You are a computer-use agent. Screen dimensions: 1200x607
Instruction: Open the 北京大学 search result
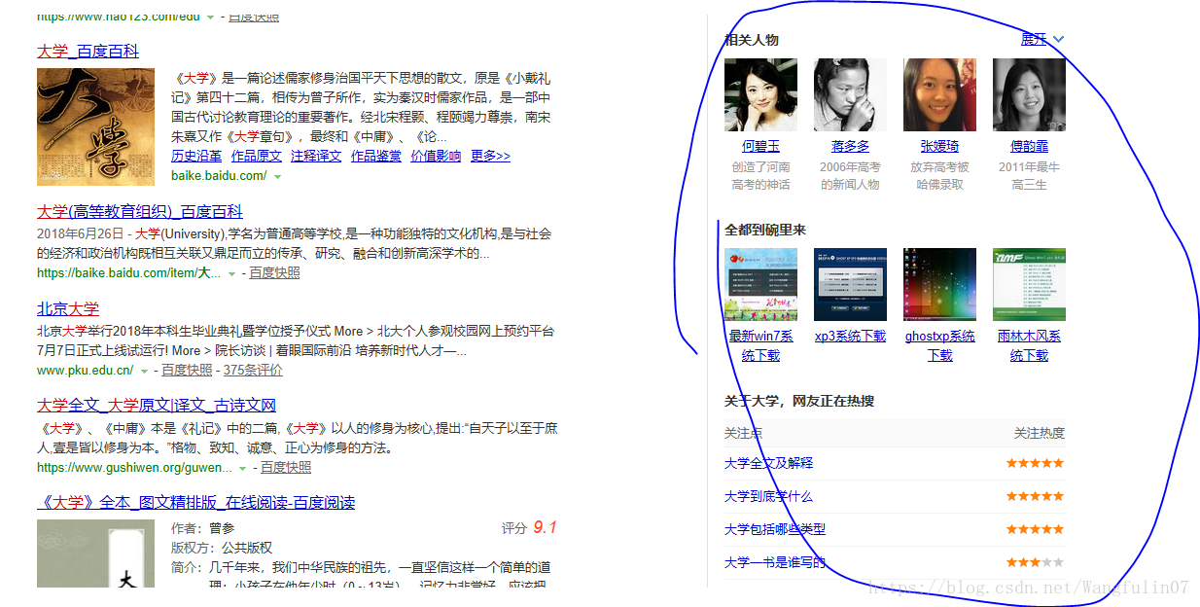click(x=68, y=308)
